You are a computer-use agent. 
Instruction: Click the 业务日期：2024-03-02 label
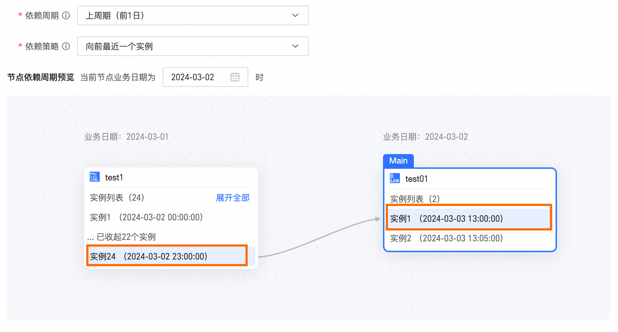point(425,137)
